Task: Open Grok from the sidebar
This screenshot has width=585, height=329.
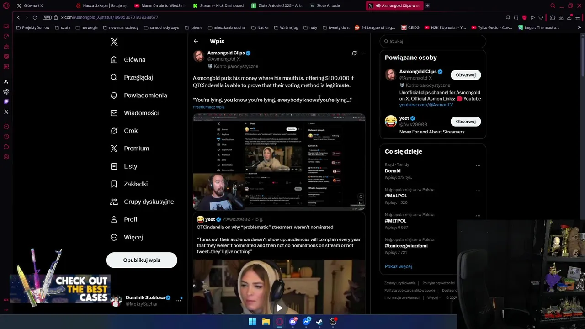Action: pos(124,131)
